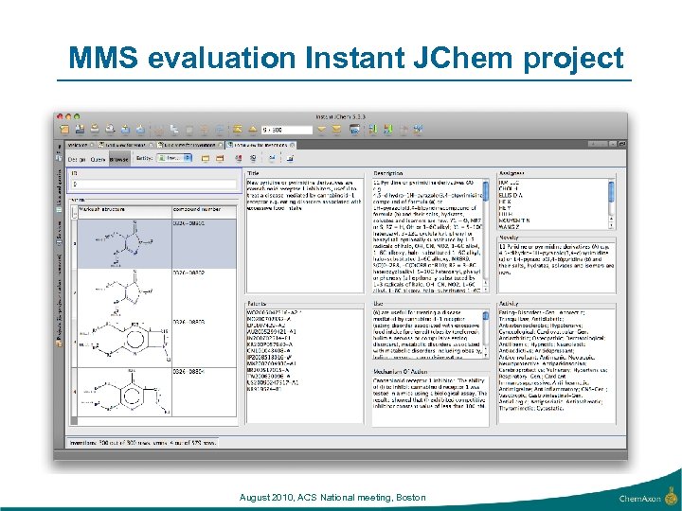Viewport: 682px width, 511px height.
Task: Click the Description text area
Action: click(x=427, y=236)
